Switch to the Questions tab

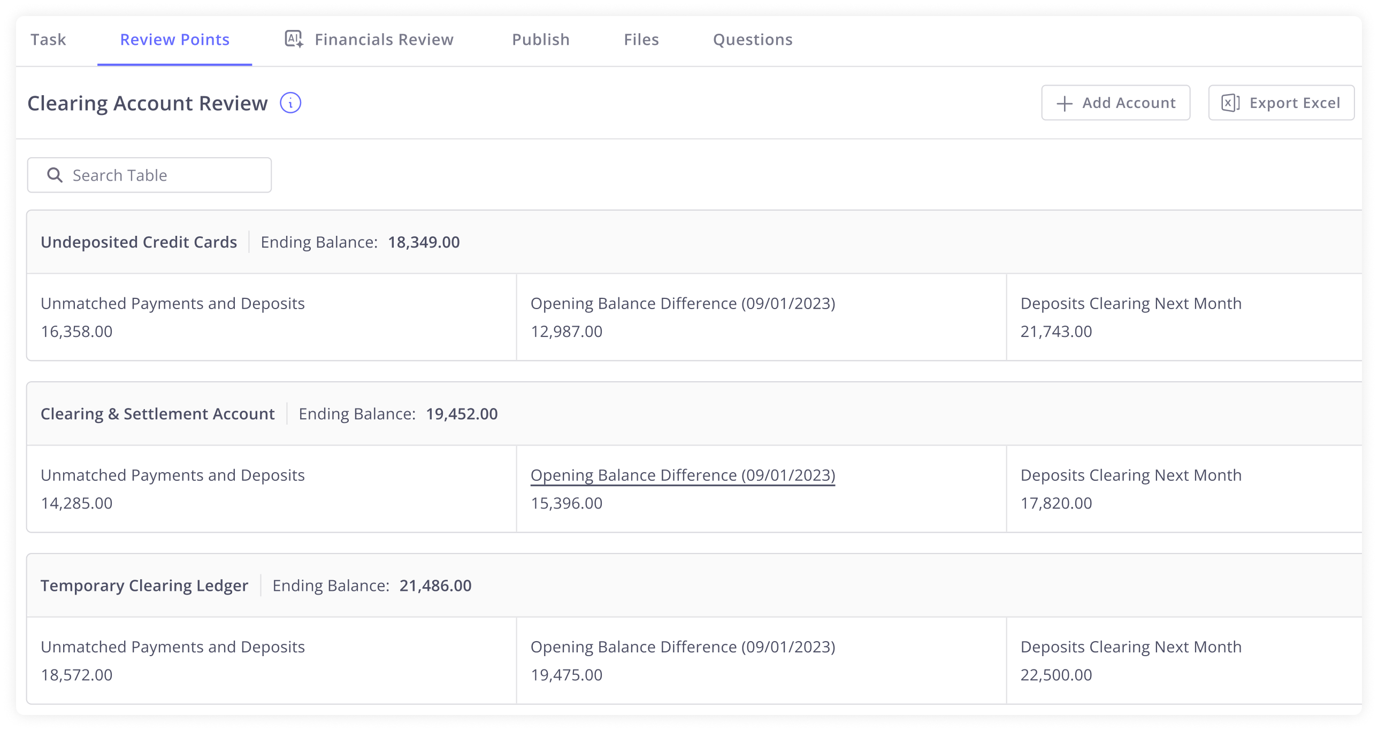coord(753,39)
